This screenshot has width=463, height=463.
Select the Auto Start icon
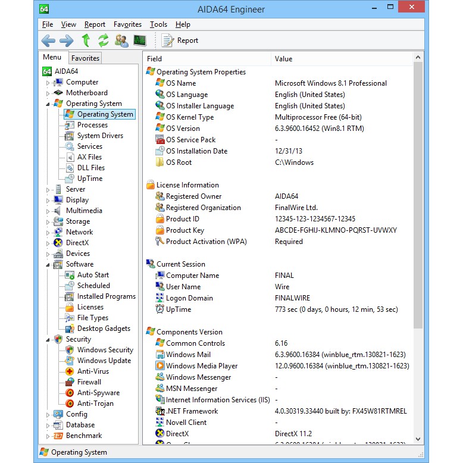[x=70, y=275]
